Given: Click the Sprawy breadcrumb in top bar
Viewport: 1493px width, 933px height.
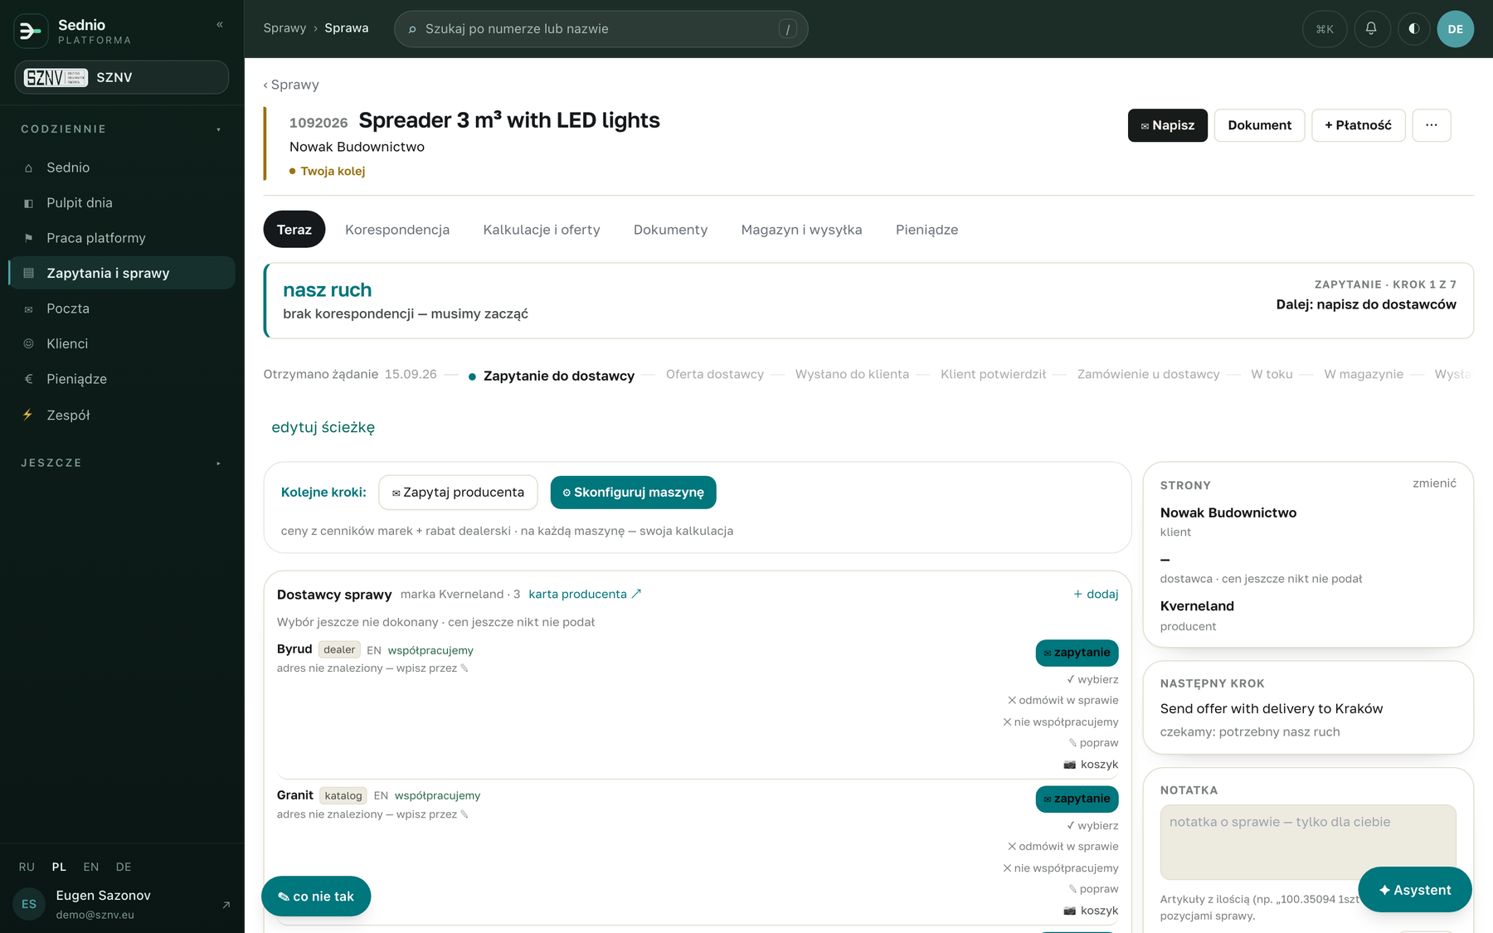Looking at the screenshot, I should [284, 28].
